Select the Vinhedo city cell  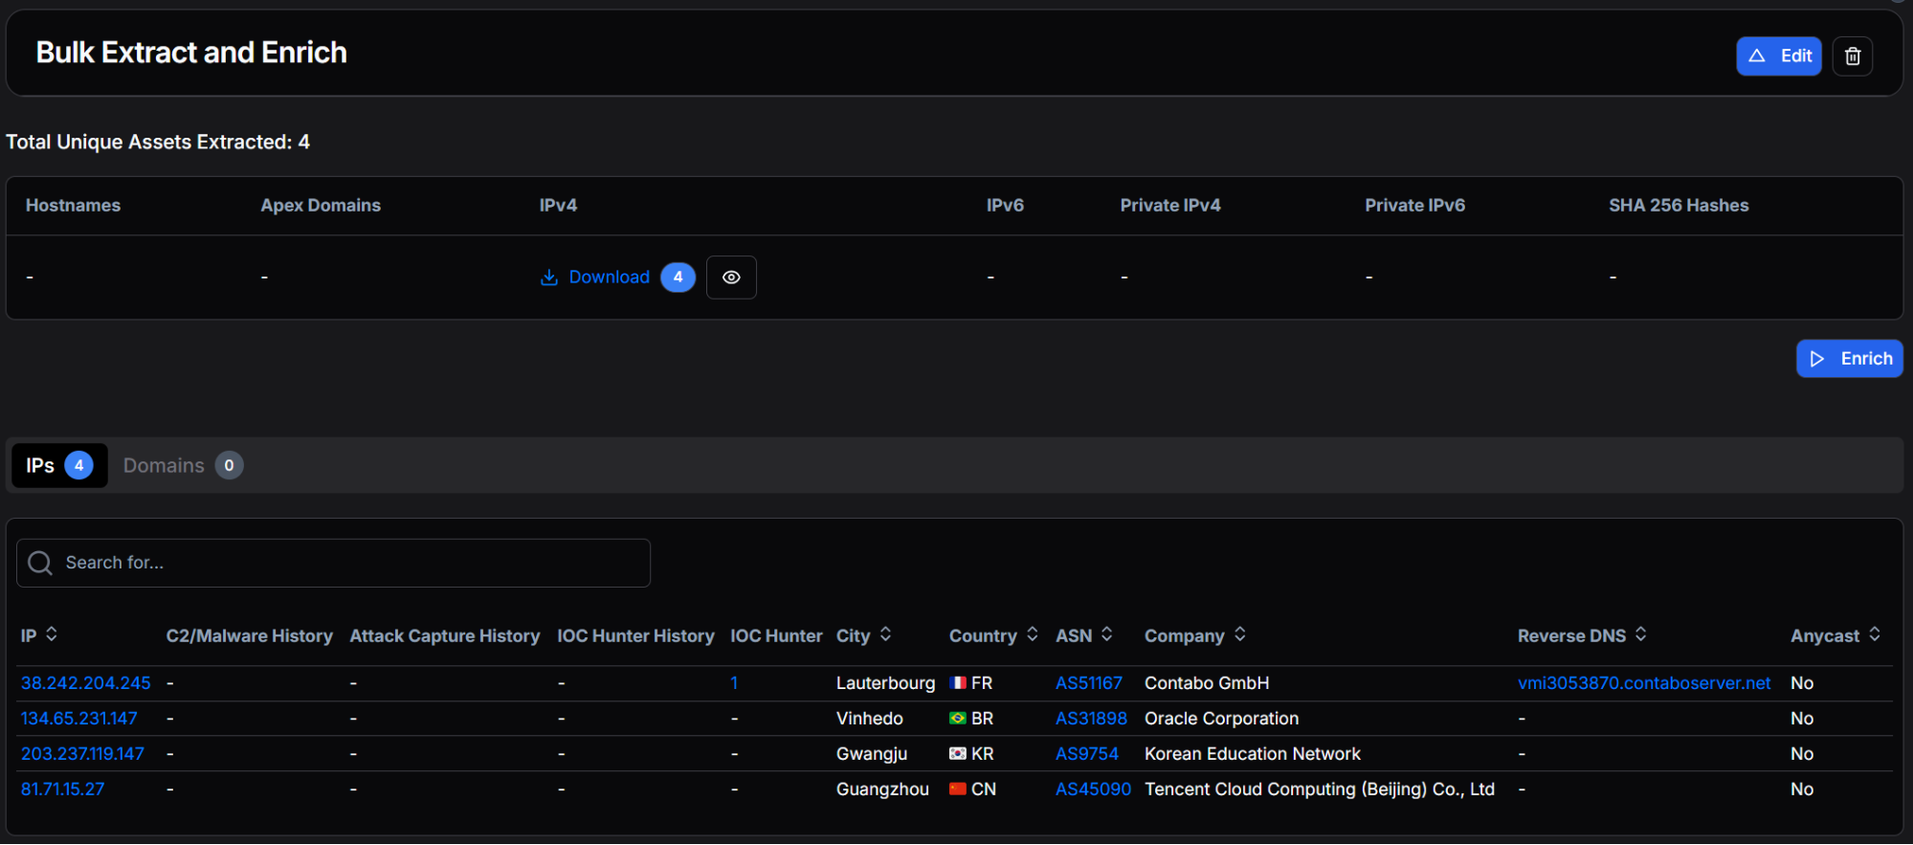[870, 719]
